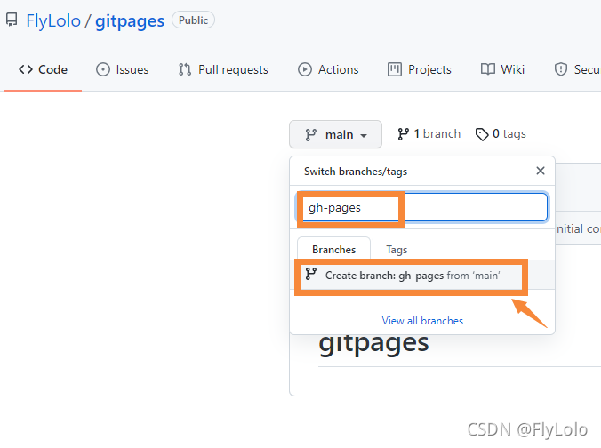Click the tag icon beside 0 tags

pos(482,134)
